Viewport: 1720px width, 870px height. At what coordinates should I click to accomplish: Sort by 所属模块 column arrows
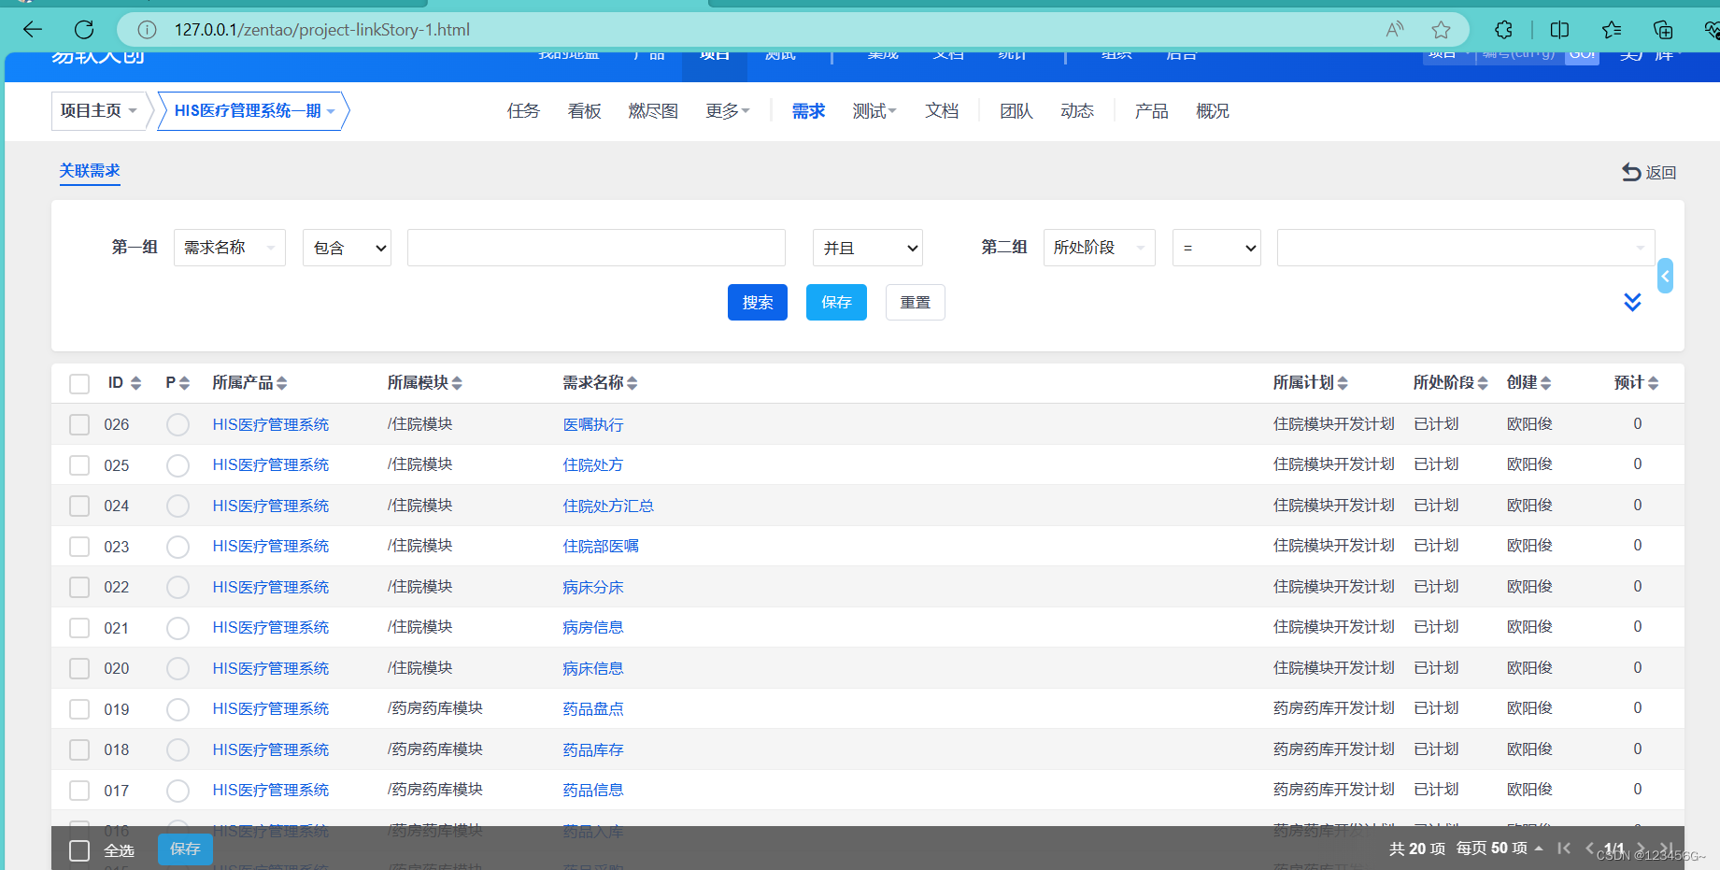(x=456, y=383)
